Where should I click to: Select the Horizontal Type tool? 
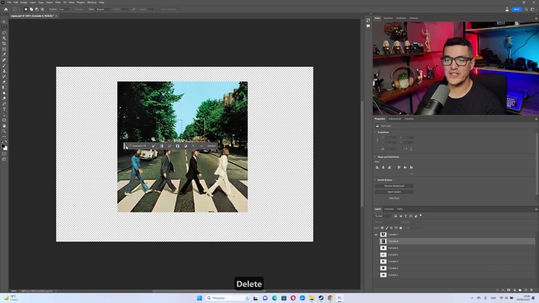point(4,109)
